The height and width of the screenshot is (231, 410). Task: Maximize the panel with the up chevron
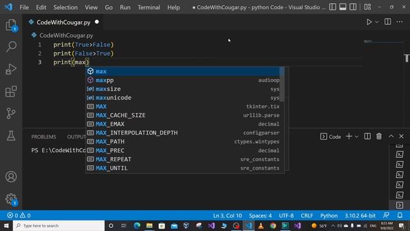tap(391, 136)
